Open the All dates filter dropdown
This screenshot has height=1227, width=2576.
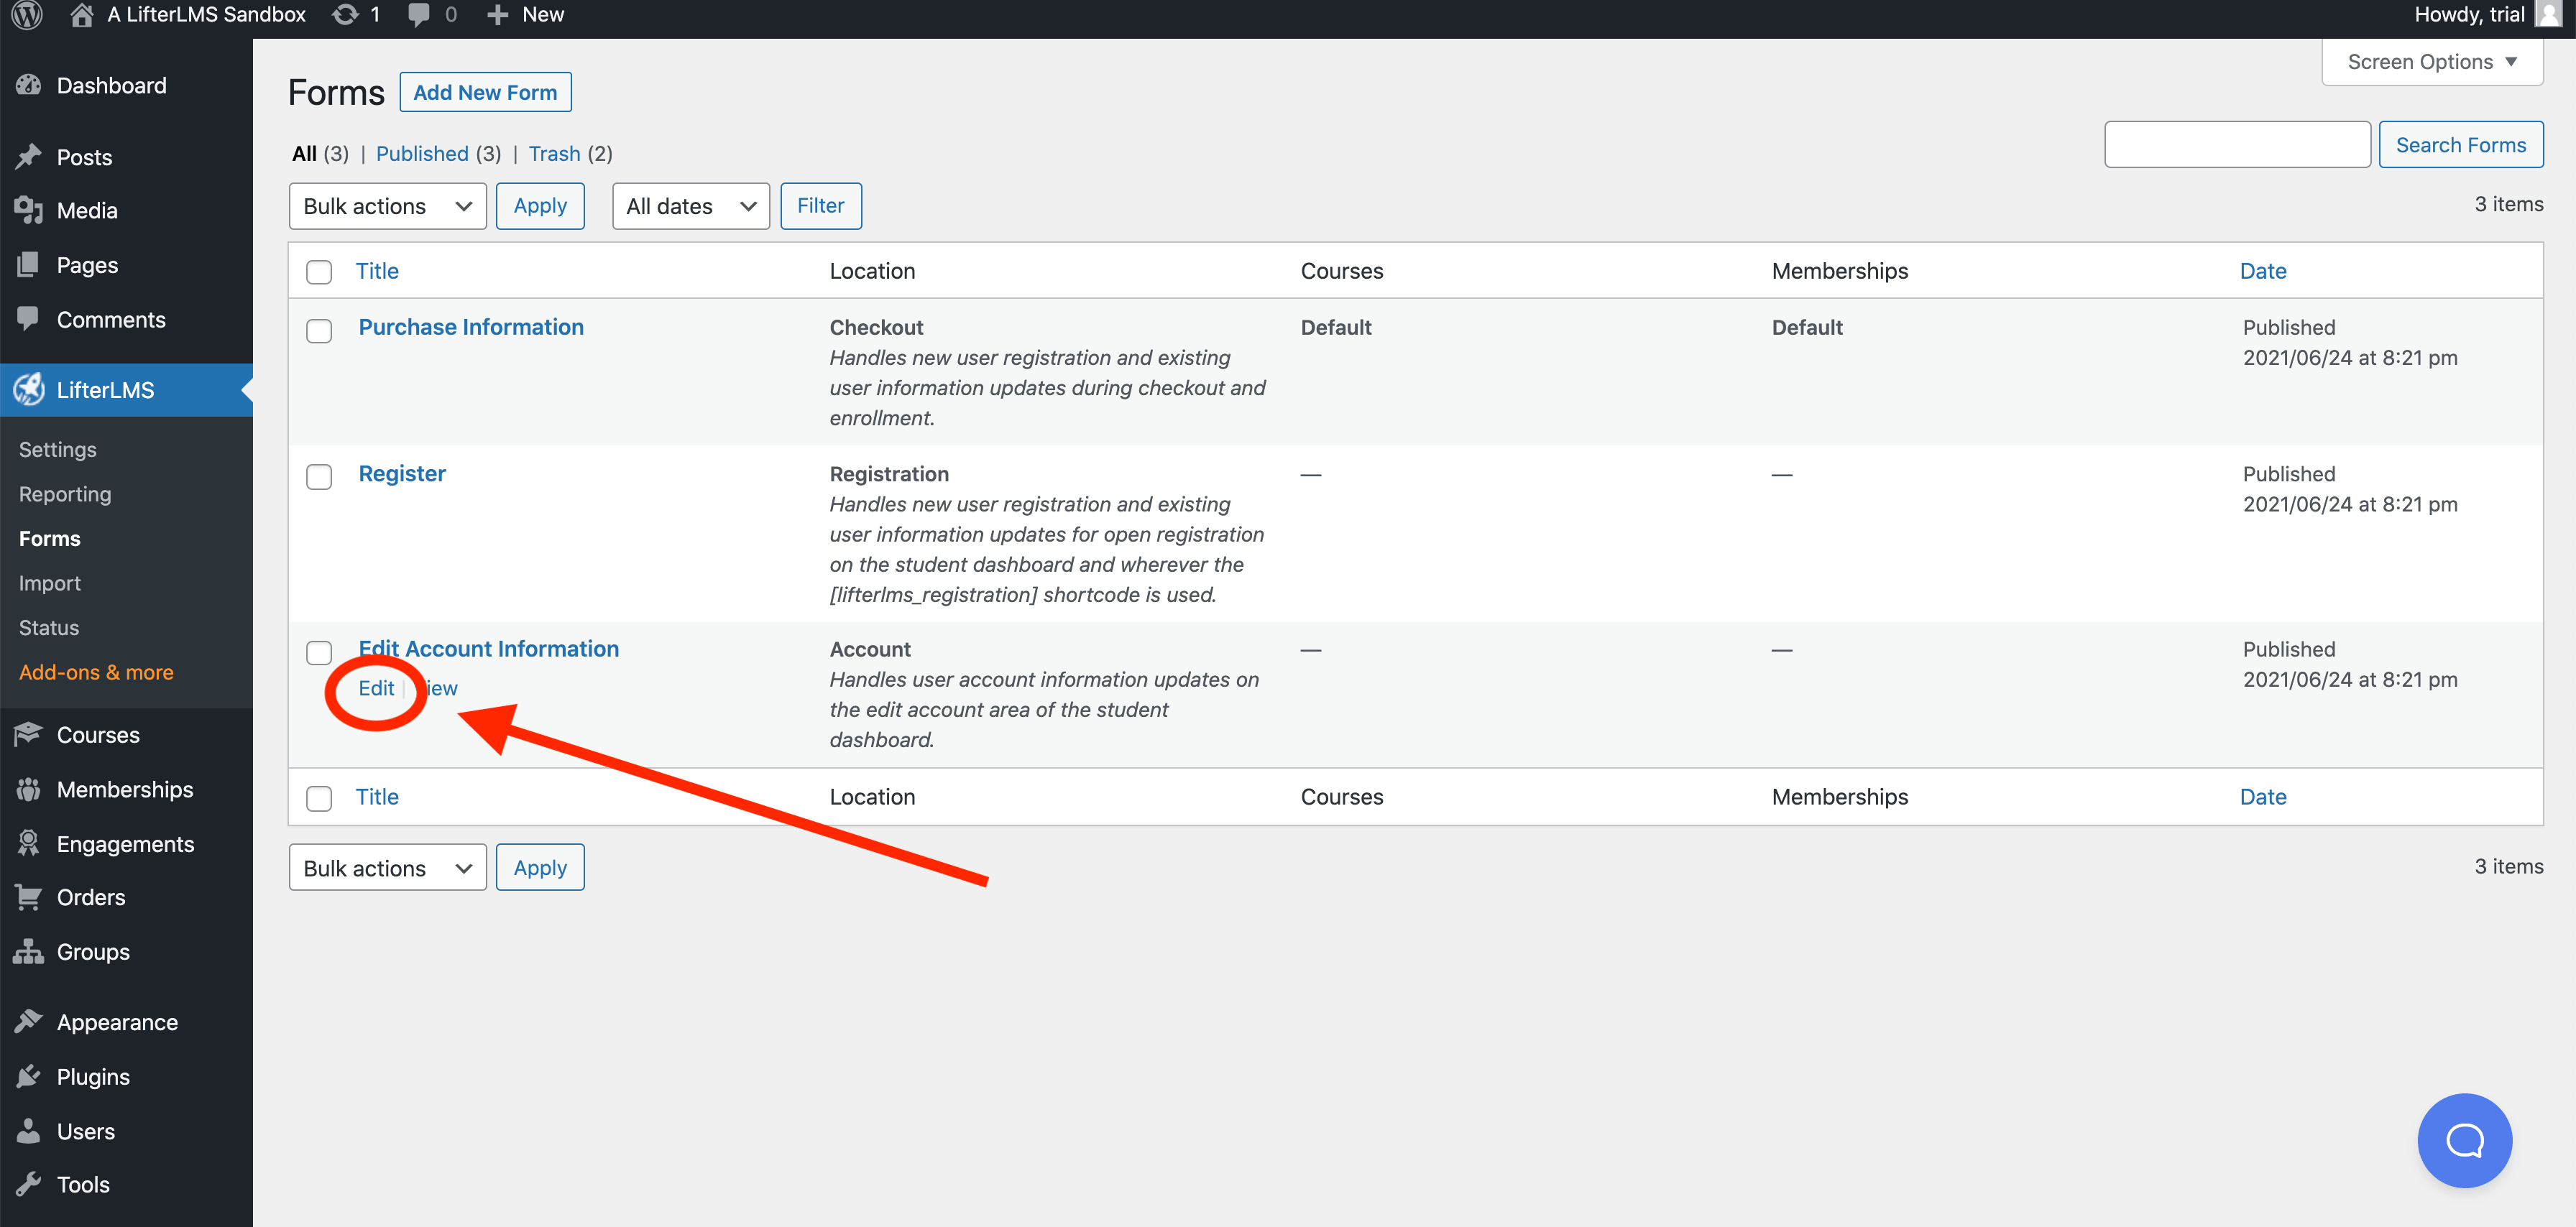point(690,206)
